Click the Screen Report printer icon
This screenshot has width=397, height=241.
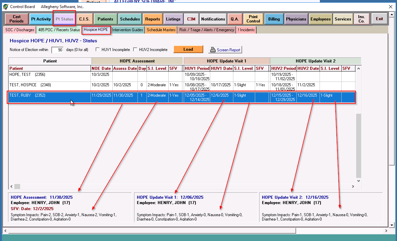[x=213, y=50]
